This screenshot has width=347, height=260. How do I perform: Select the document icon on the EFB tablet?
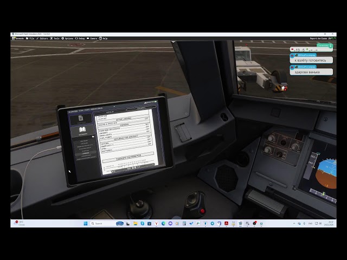pos(81,119)
